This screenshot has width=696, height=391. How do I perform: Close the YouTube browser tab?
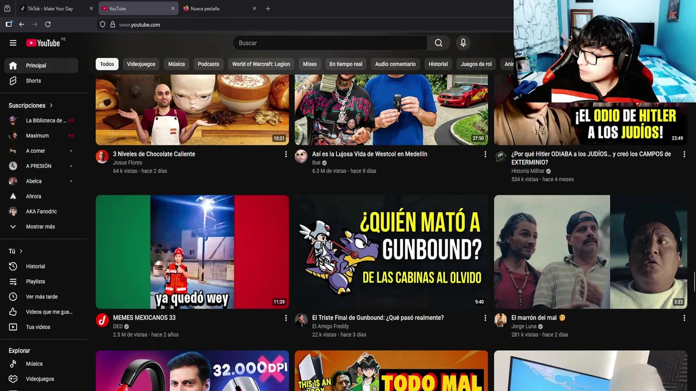coord(173,9)
